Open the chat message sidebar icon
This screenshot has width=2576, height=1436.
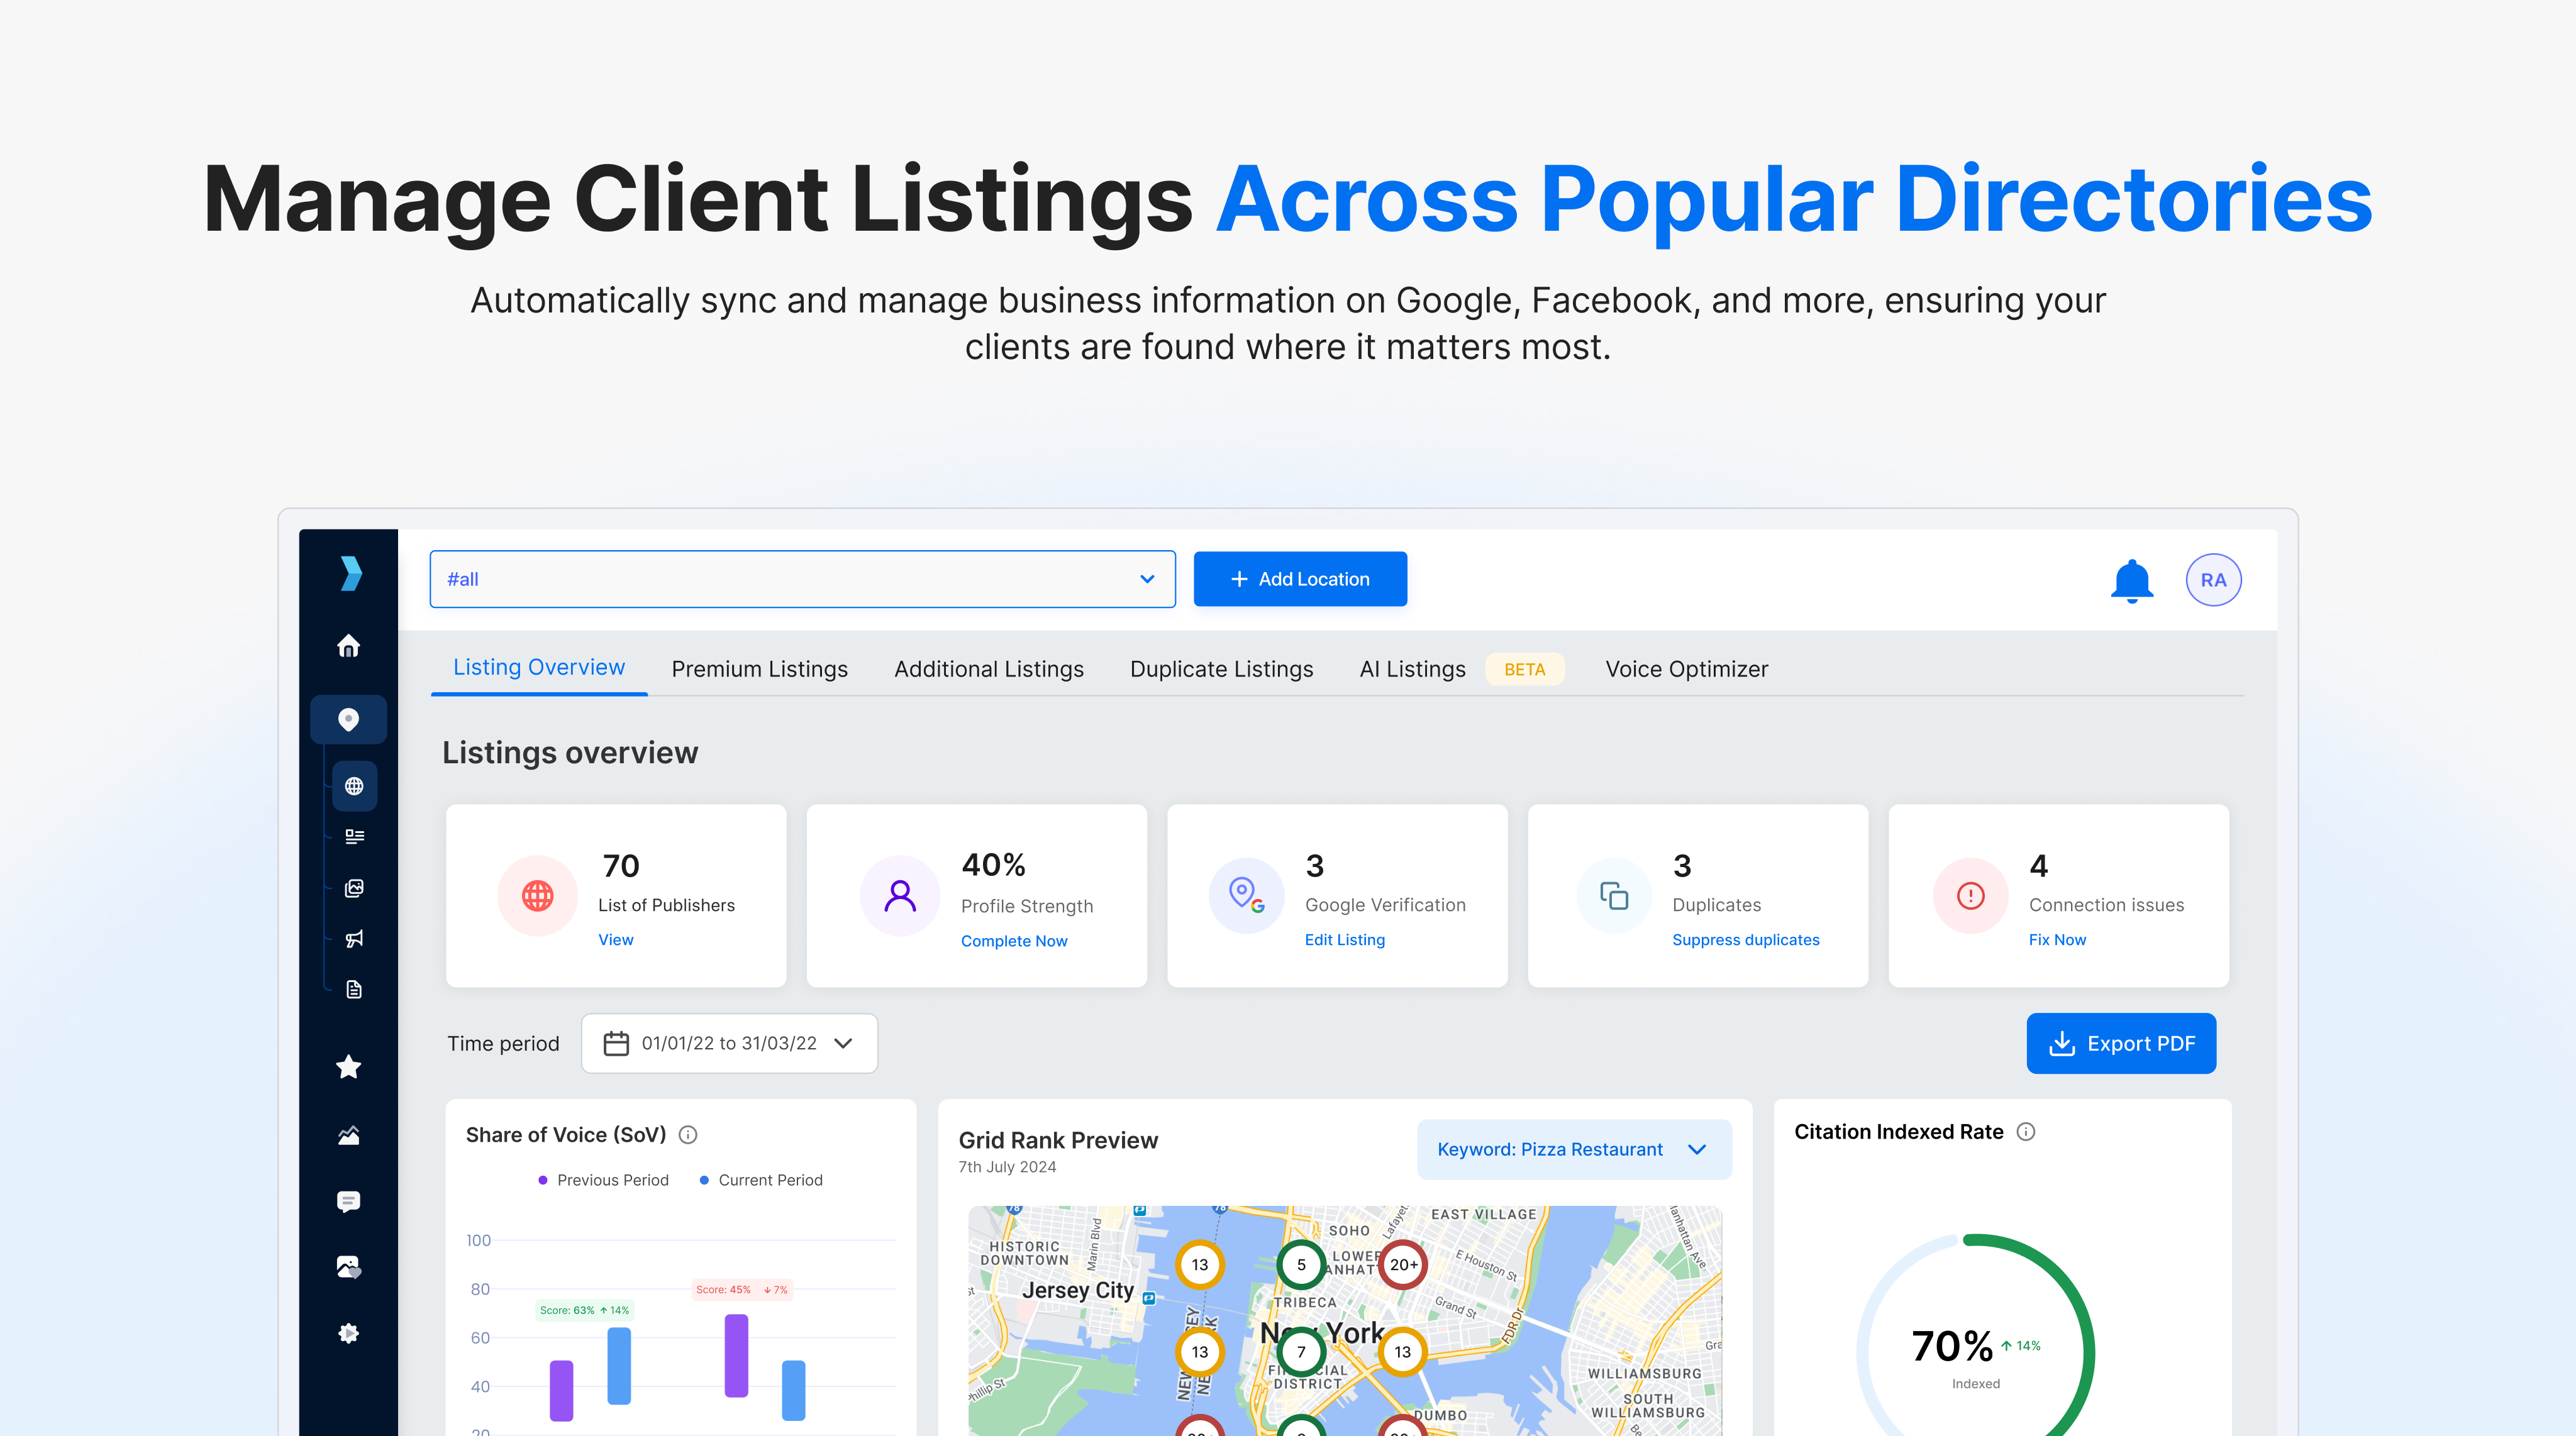(348, 1201)
